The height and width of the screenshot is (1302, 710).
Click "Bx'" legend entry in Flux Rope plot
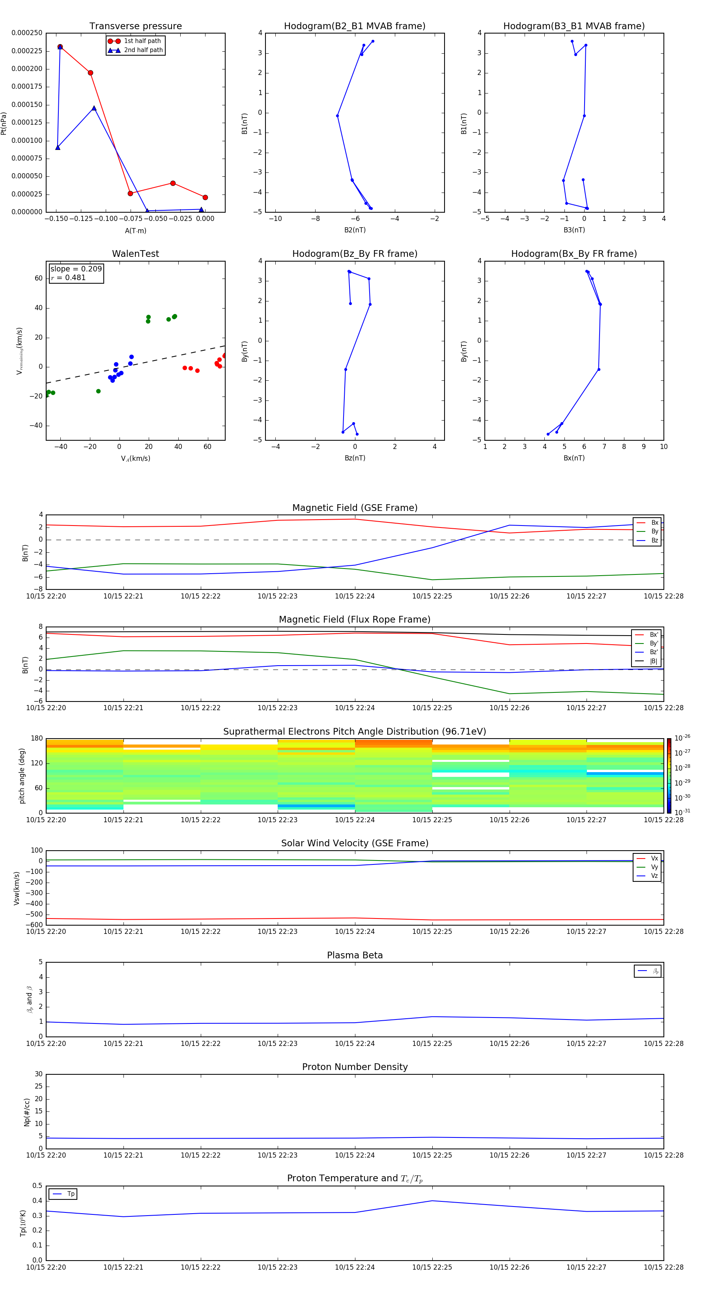point(647,635)
